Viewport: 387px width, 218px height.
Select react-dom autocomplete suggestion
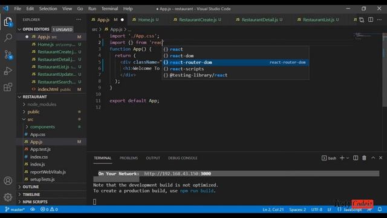tap(235, 56)
